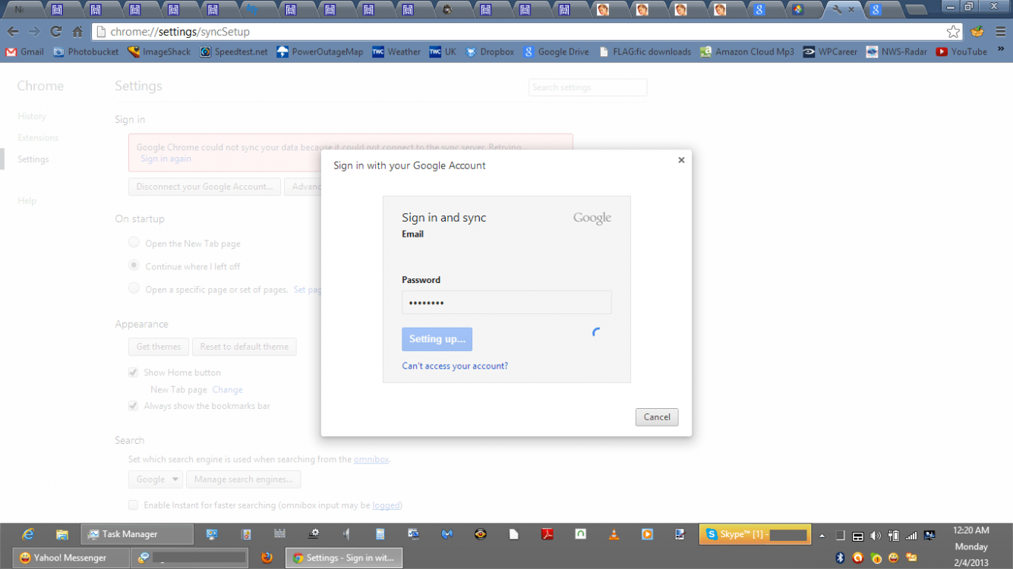Image resolution: width=1013 pixels, height=569 pixels.
Task: Click 'Reset to default theme' button
Action: (x=244, y=347)
